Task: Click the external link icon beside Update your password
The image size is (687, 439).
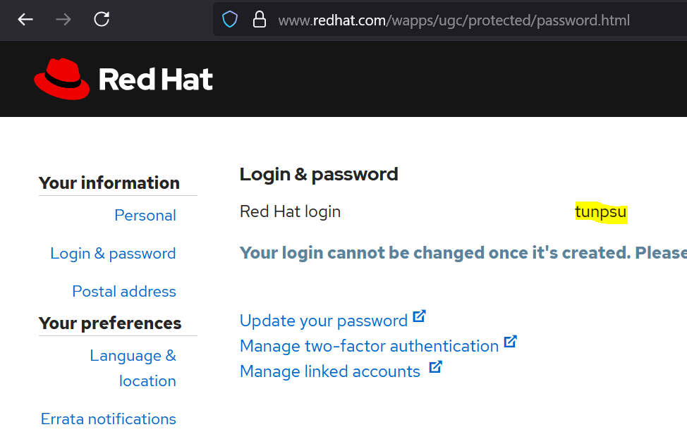Action: pos(419,316)
